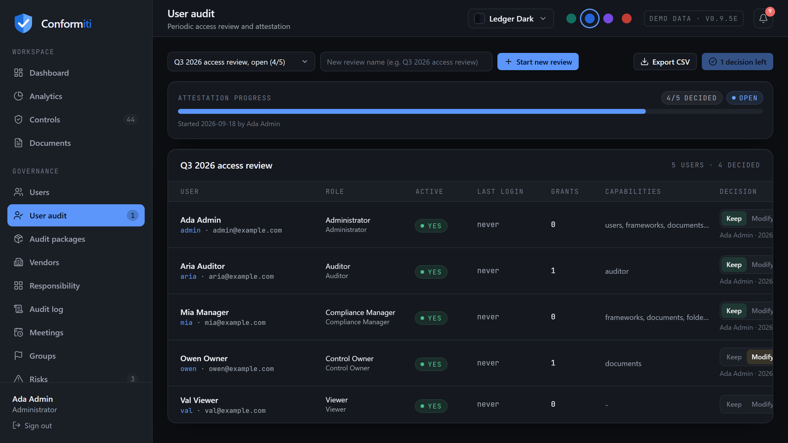The image size is (788, 443).
Task: Click the owen username link
Action: (x=188, y=369)
